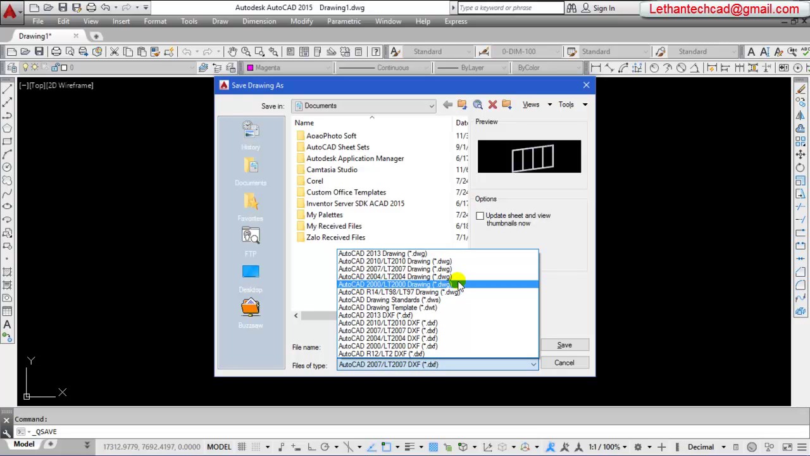Toggle the layer 0 lock icon
This screenshot has width=810, height=456.
56,67
